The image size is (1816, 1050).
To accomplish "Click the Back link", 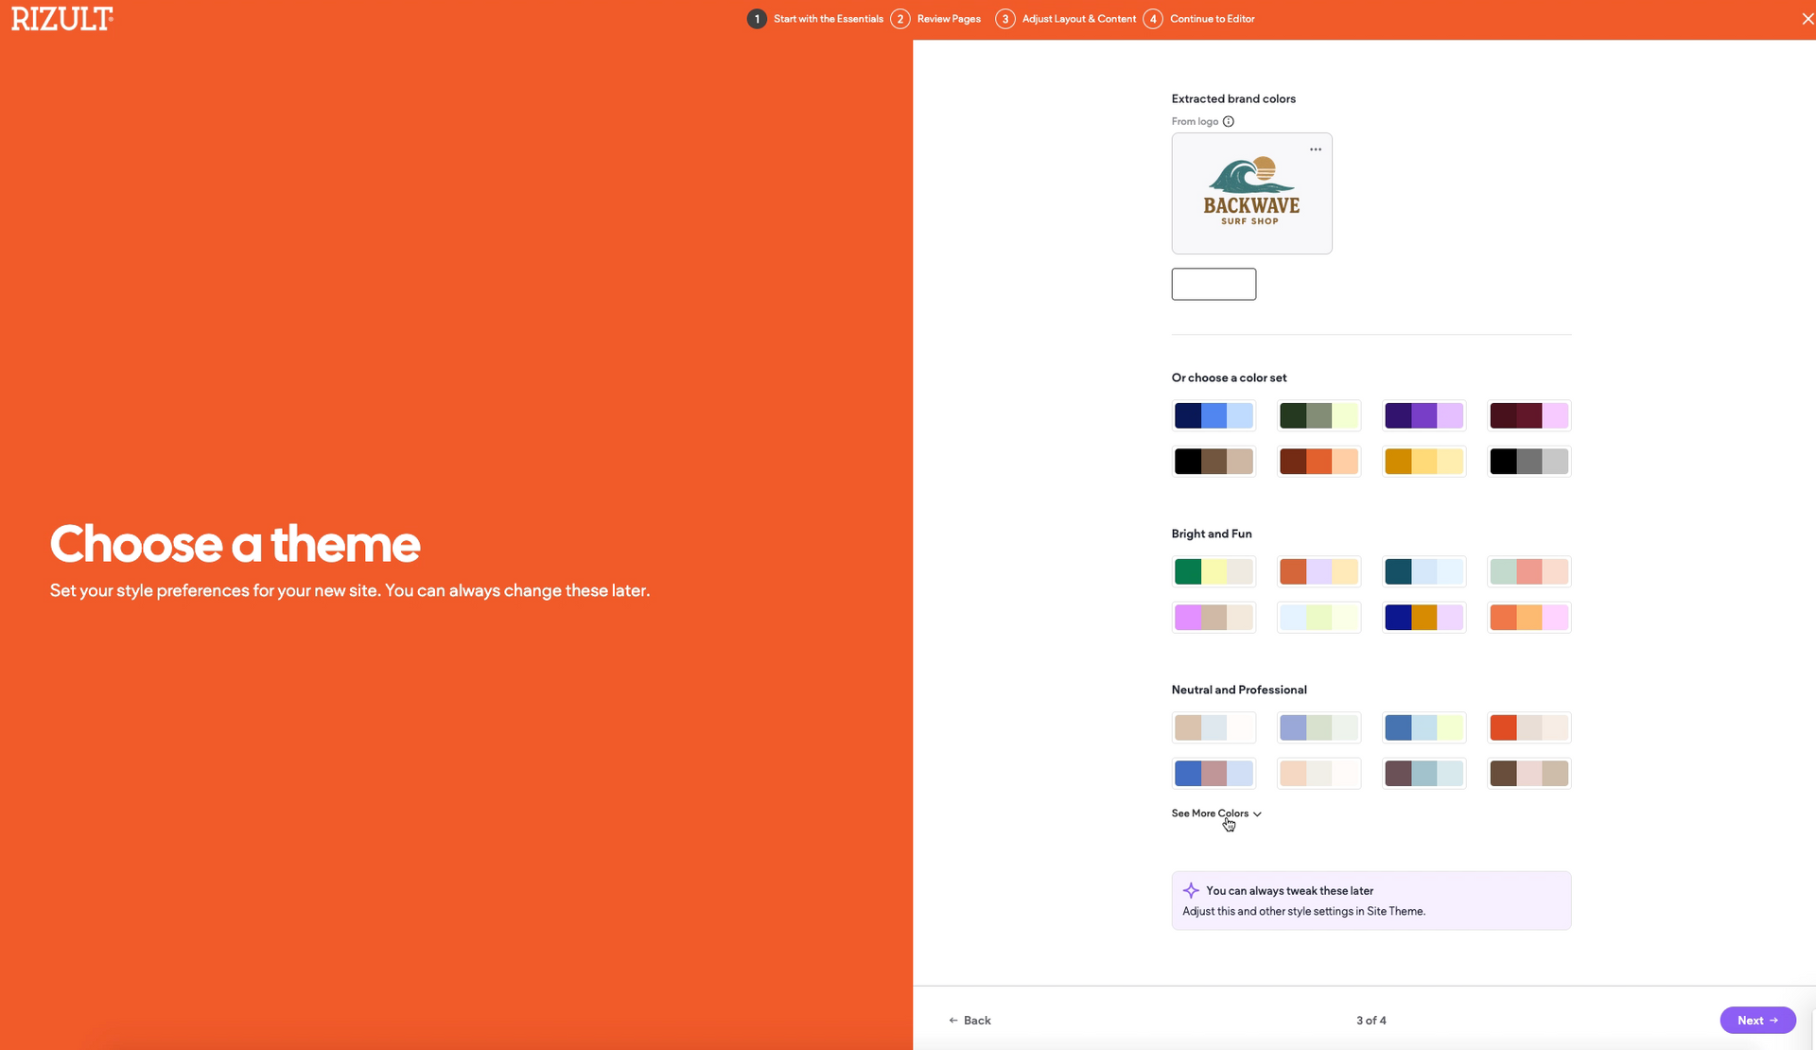I will (969, 1020).
